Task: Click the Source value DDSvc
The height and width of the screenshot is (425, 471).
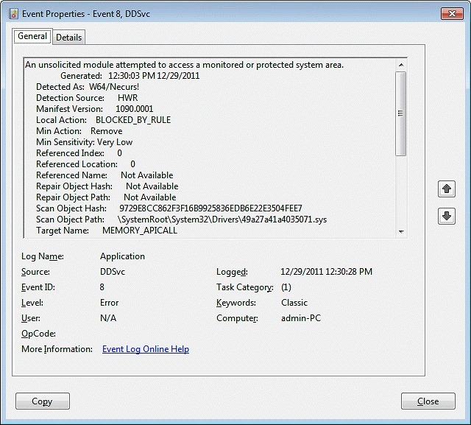Action: coord(113,272)
